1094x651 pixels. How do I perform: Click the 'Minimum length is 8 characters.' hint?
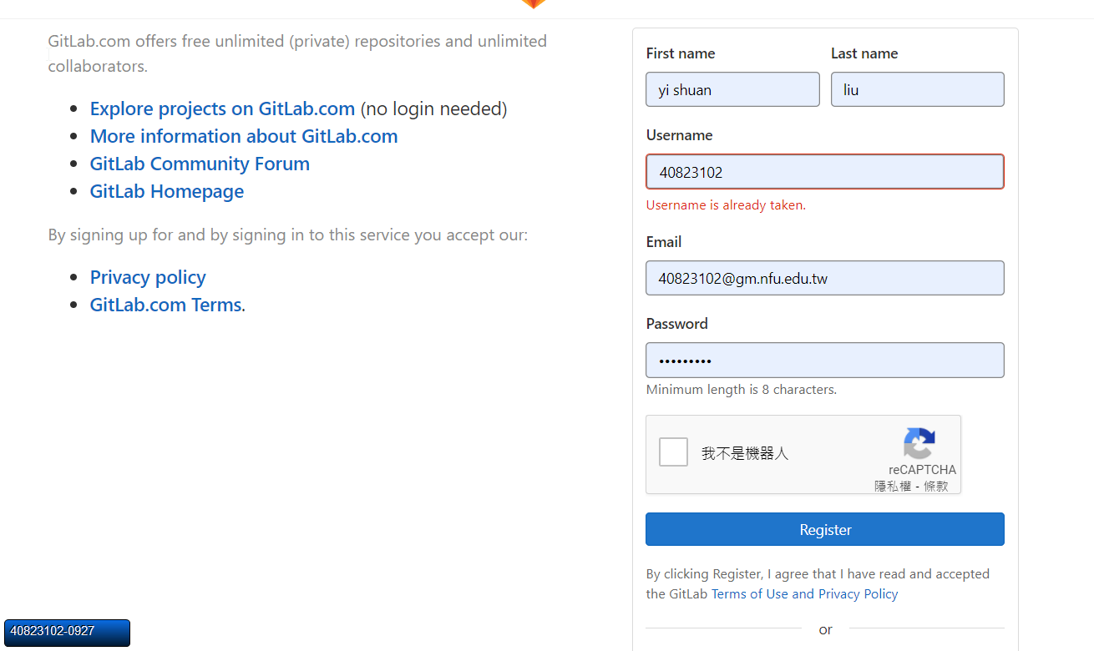point(742,390)
